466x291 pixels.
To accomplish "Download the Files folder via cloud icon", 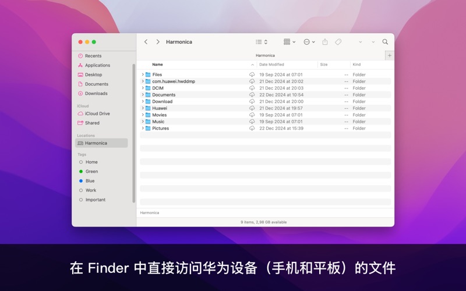I will (252, 74).
